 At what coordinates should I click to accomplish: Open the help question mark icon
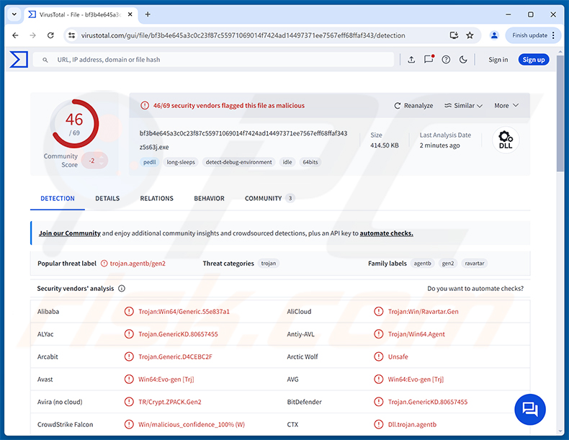(446, 60)
